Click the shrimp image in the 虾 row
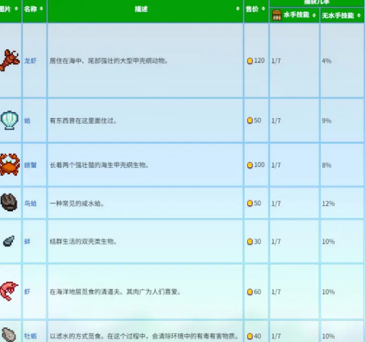Screen dimensions: 365x342 [x=9, y=291]
